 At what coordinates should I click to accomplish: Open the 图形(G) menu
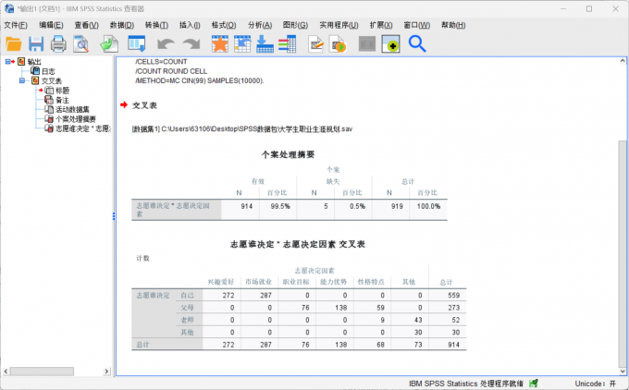click(x=295, y=25)
